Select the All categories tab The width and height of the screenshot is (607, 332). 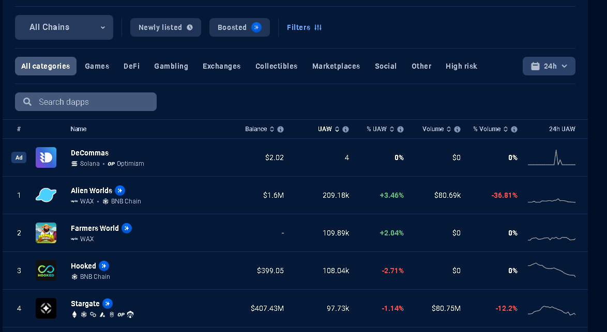click(x=45, y=66)
